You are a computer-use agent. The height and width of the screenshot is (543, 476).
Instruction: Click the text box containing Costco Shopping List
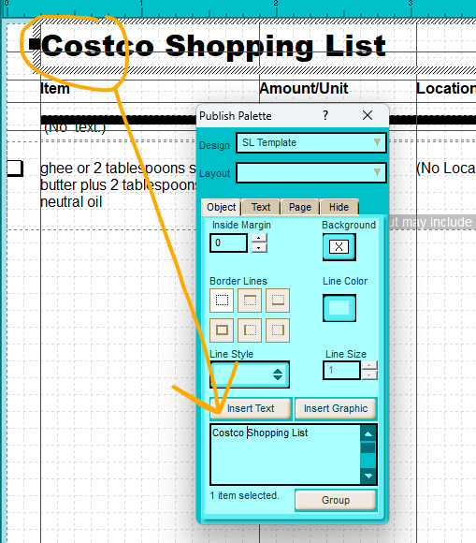(x=285, y=454)
